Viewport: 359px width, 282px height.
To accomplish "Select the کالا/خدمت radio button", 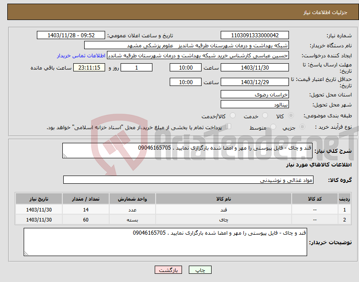I will [233, 116].
